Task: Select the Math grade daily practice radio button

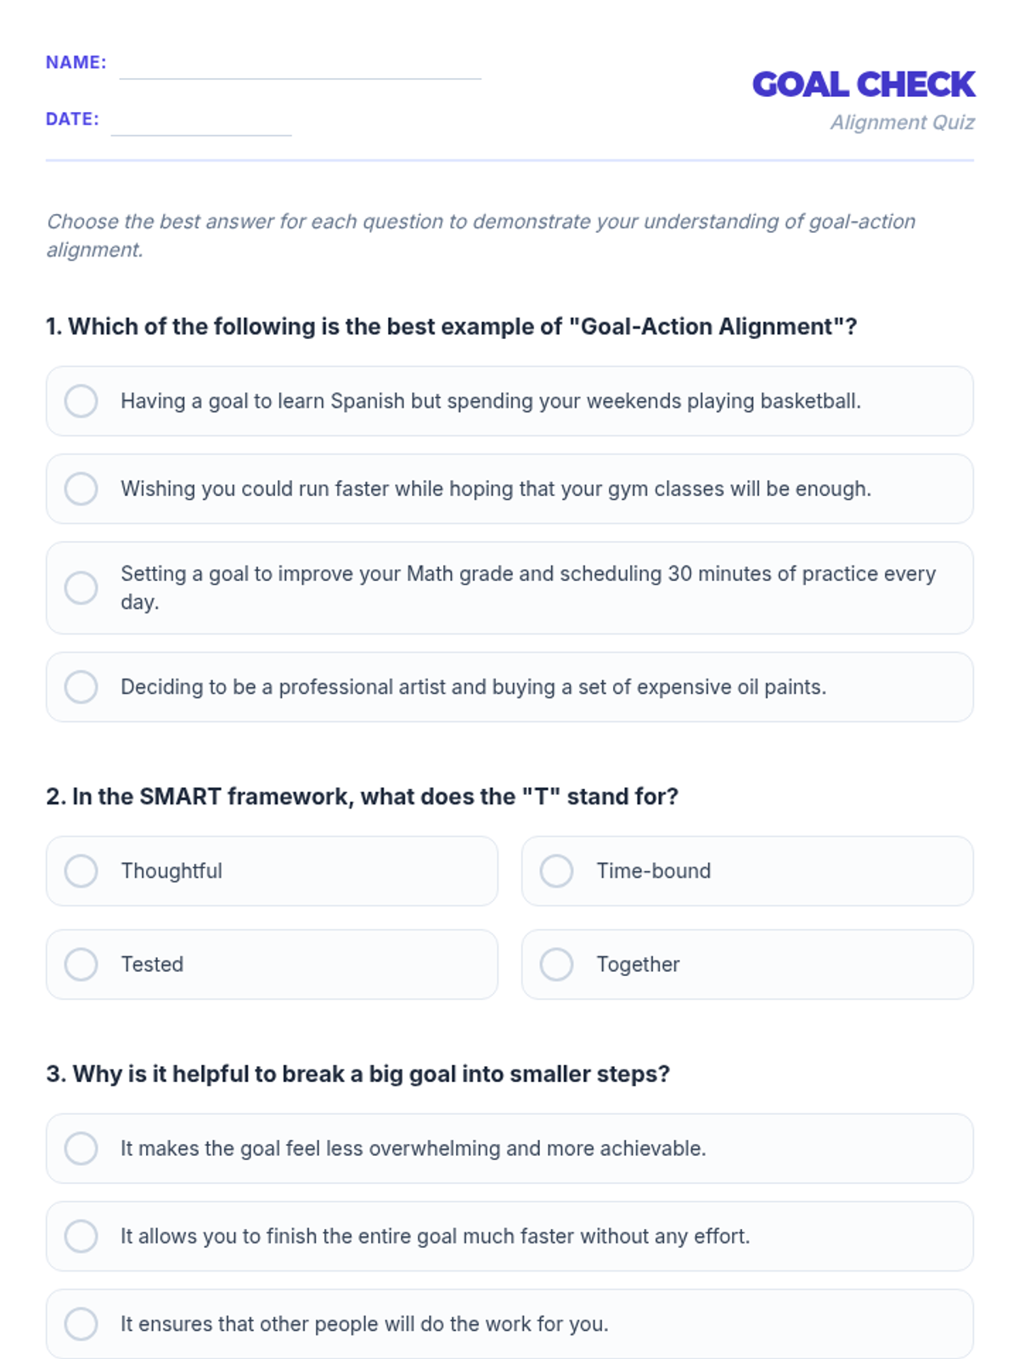Action: coord(82,588)
